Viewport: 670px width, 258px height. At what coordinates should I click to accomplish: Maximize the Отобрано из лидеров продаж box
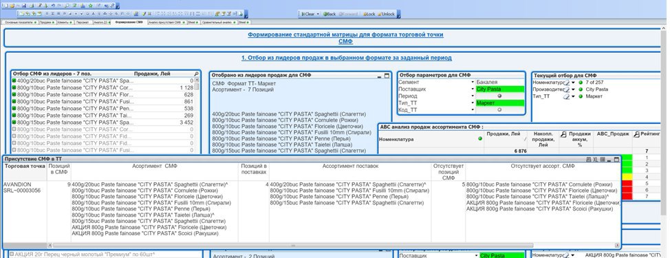tap(387, 76)
